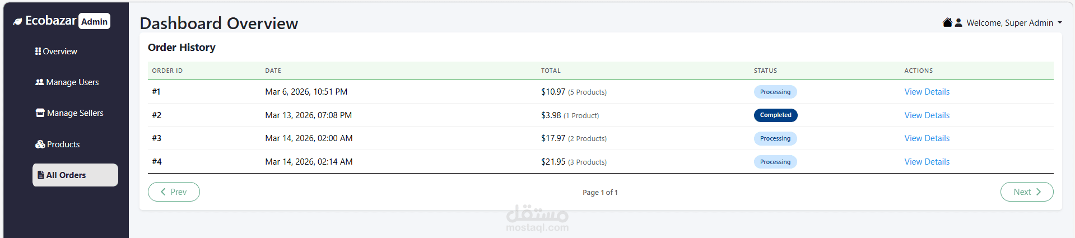Go to the Products menu item
The width and height of the screenshot is (1075, 238).
tap(63, 144)
